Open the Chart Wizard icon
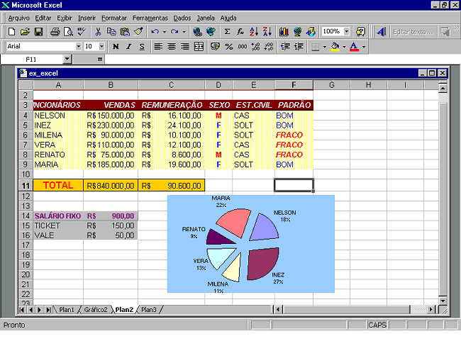The height and width of the screenshot is (346, 461). point(284,32)
